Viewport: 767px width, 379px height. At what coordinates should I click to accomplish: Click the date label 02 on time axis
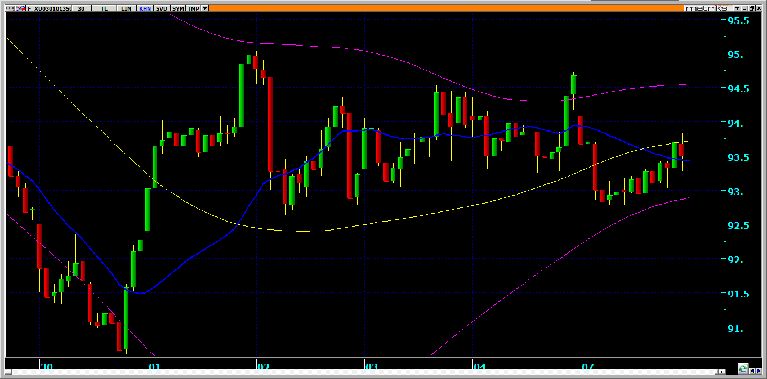point(264,367)
